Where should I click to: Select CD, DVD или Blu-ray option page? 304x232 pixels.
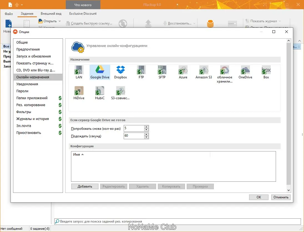click(38, 70)
